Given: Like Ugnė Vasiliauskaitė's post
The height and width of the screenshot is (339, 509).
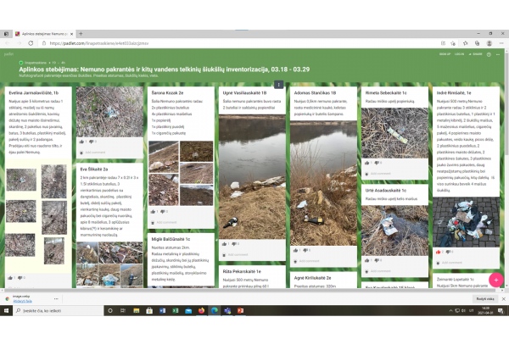Looking at the screenshot, I should (224, 243).
